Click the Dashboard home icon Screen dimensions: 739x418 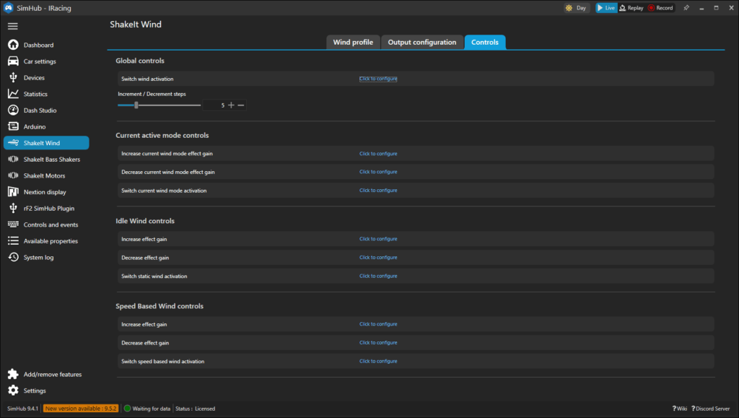[13, 45]
